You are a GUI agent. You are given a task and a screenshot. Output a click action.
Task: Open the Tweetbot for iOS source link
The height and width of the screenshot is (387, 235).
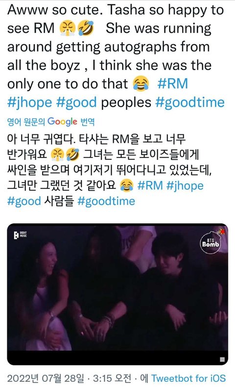(188, 378)
